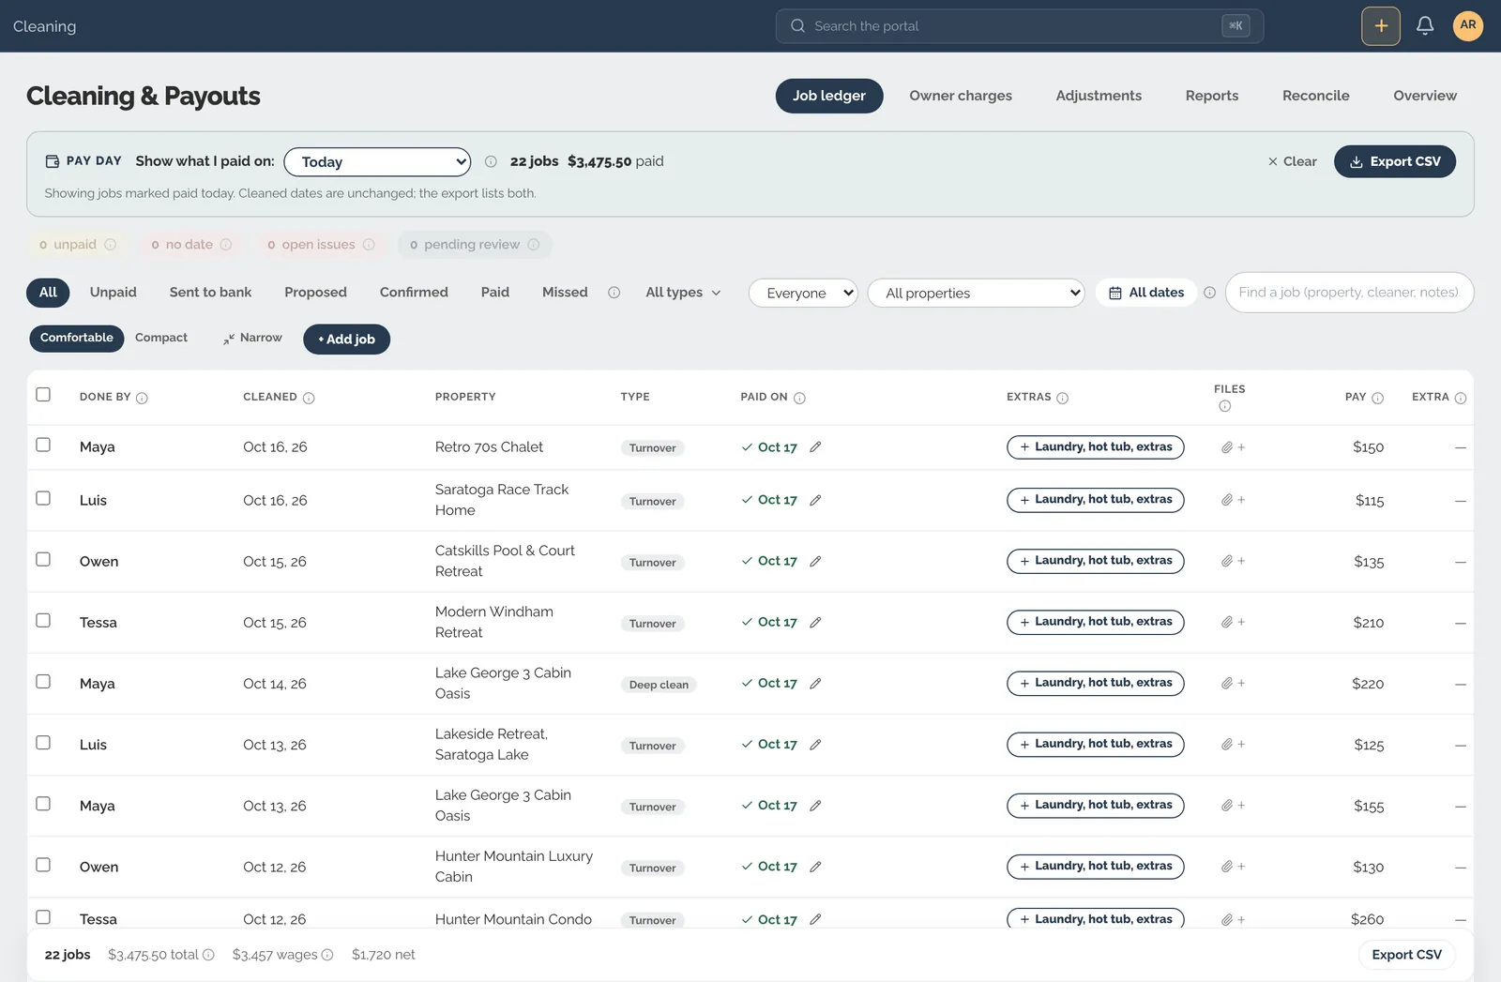Expand the All types filter
Viewport: 1501px width, 982px height.
pyautogui.click(x=683, y=293)
